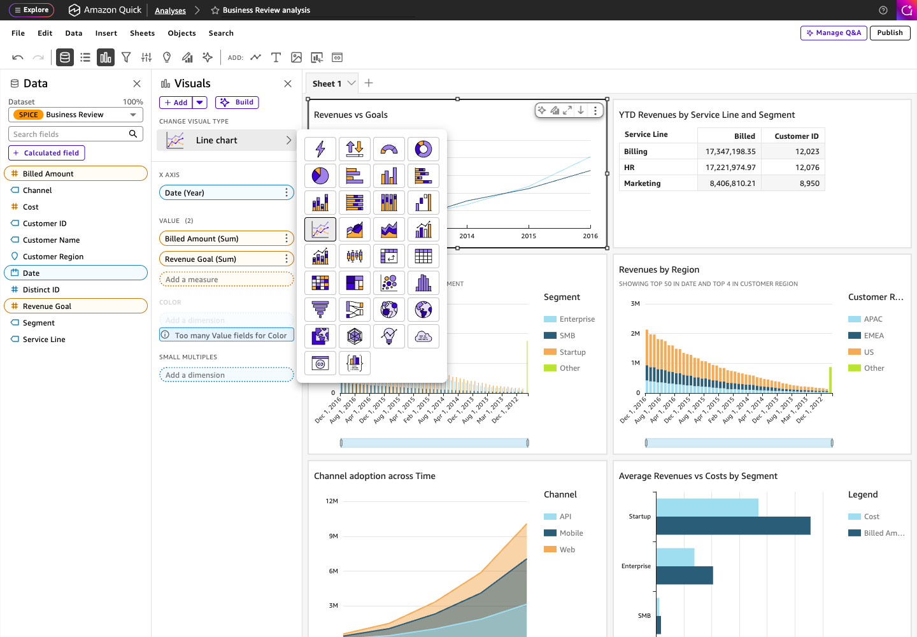The image size is (917, 637).
Task: Select the Funnel chart visual type
Action: (x=320, y=310)
